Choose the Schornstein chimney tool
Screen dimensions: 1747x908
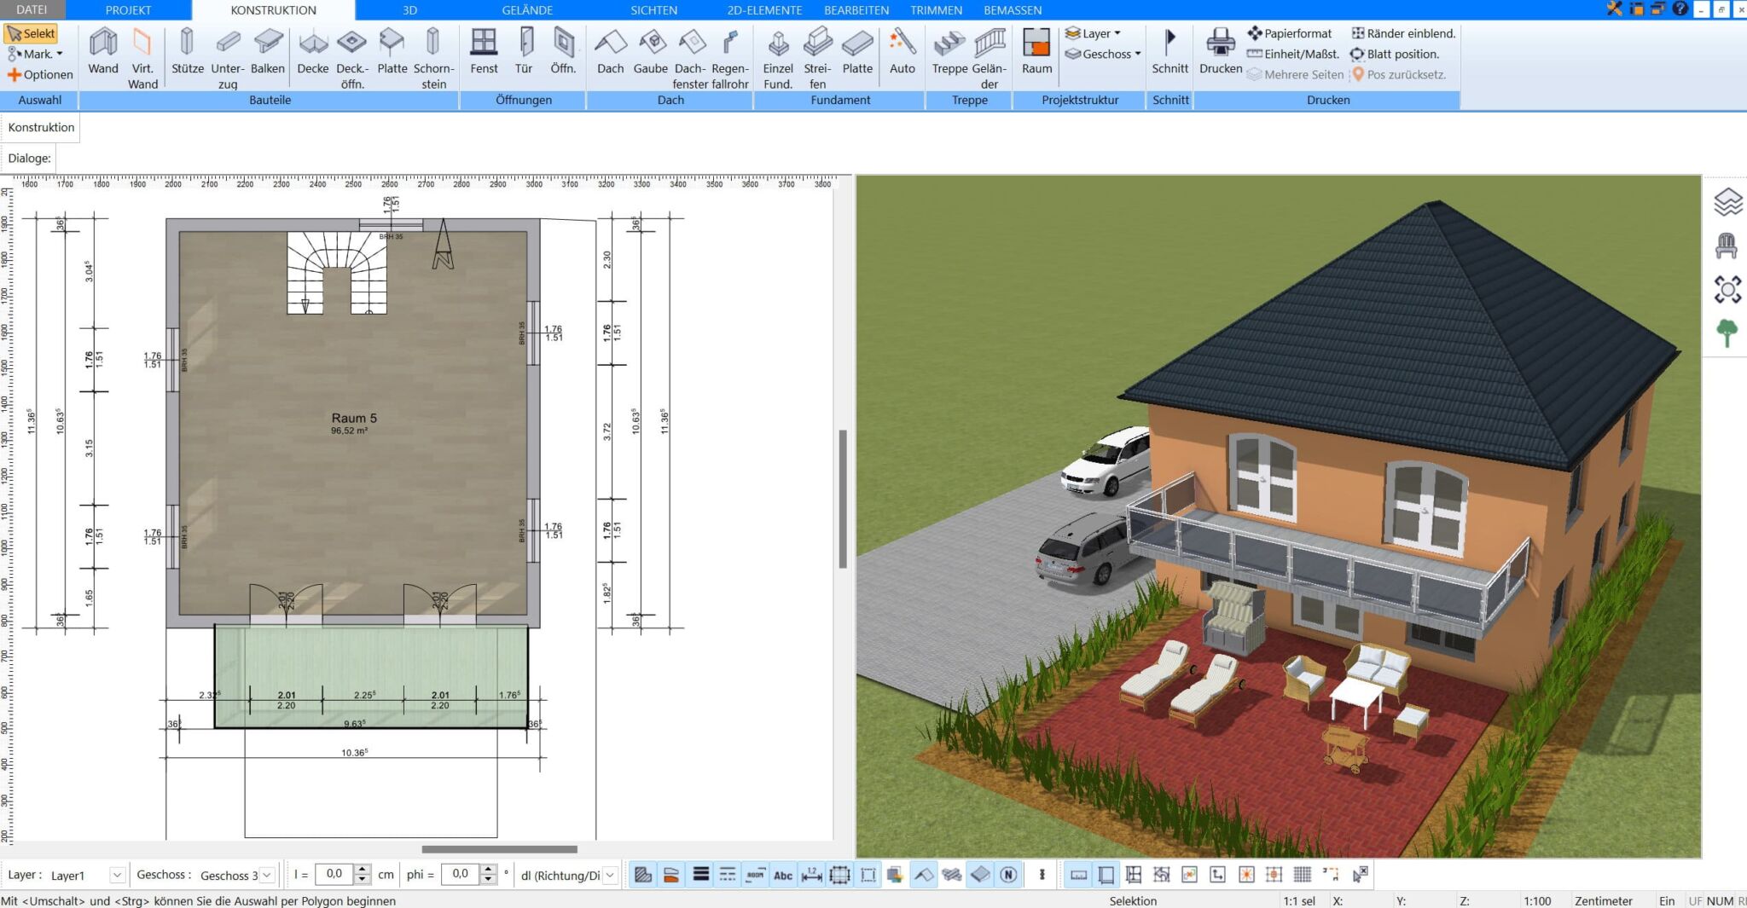(433, 58)
